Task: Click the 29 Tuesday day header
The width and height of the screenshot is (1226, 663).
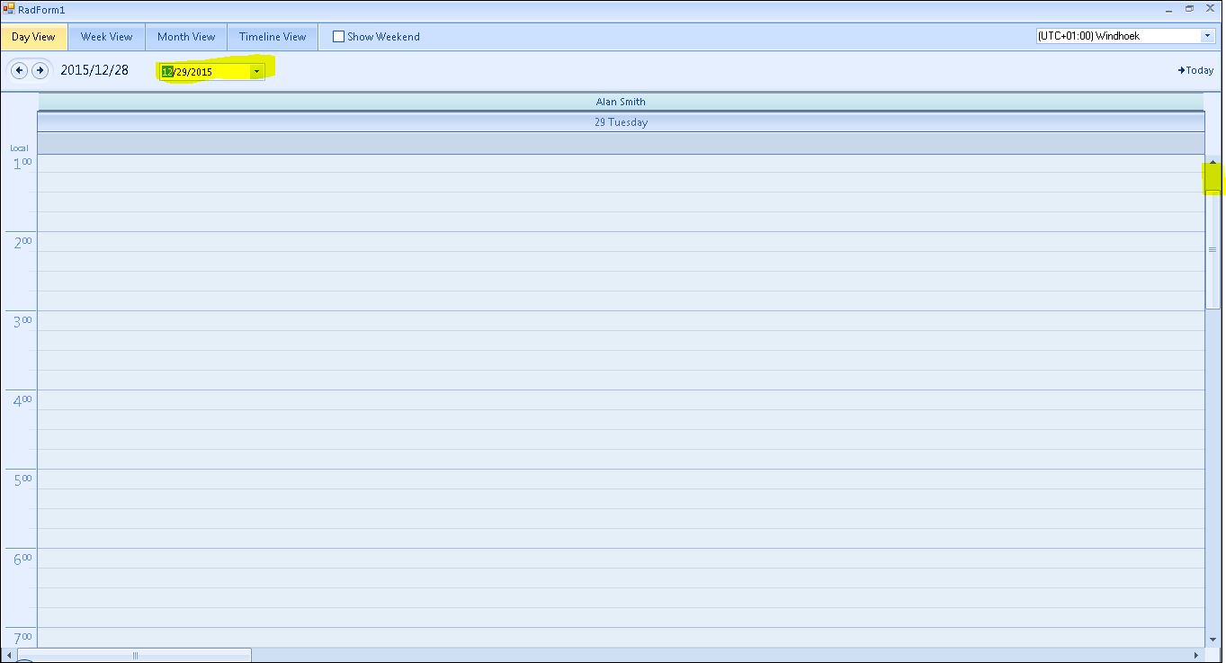Action: pos(621,122)
